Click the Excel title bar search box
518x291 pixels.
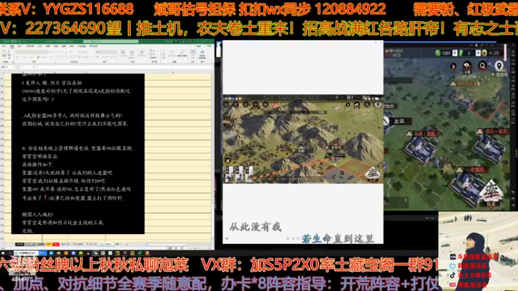tap(111, 41)
